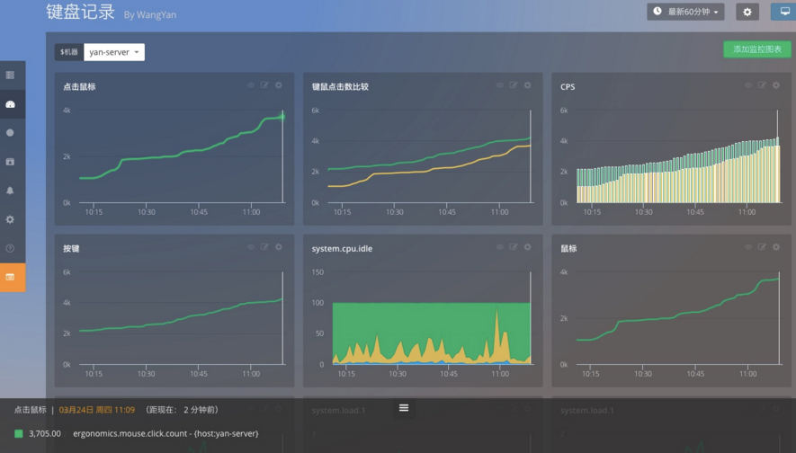Viewport: 796px width, 453px height.
Task: Edit the system.cpu.idle chart
Action: (x=514, y=247)
